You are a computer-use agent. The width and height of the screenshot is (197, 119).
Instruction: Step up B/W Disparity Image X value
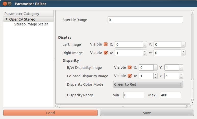[x=155, y=66]
